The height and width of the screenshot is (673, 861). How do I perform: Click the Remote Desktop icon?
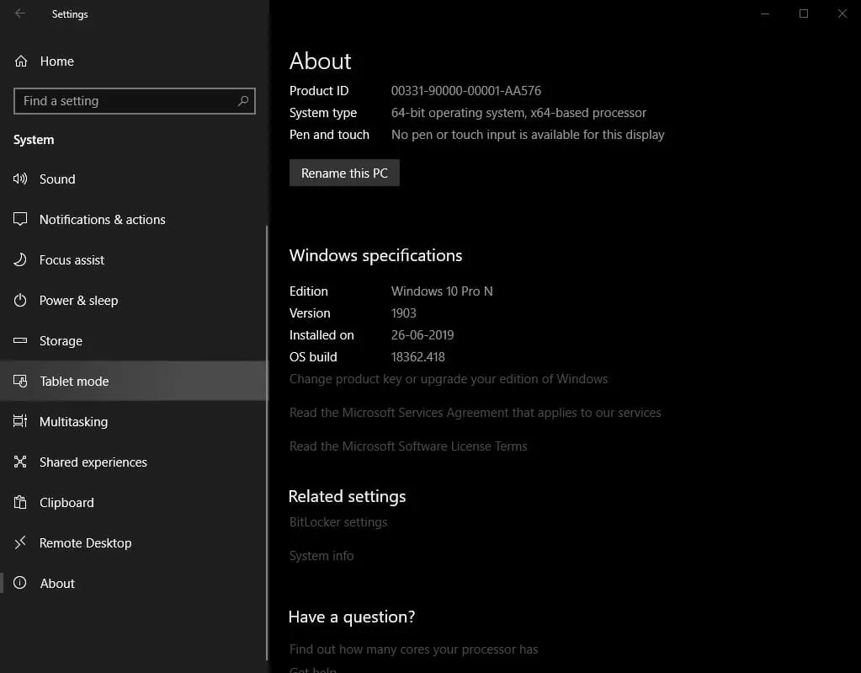pyautogui.click(x=21, y=542)
